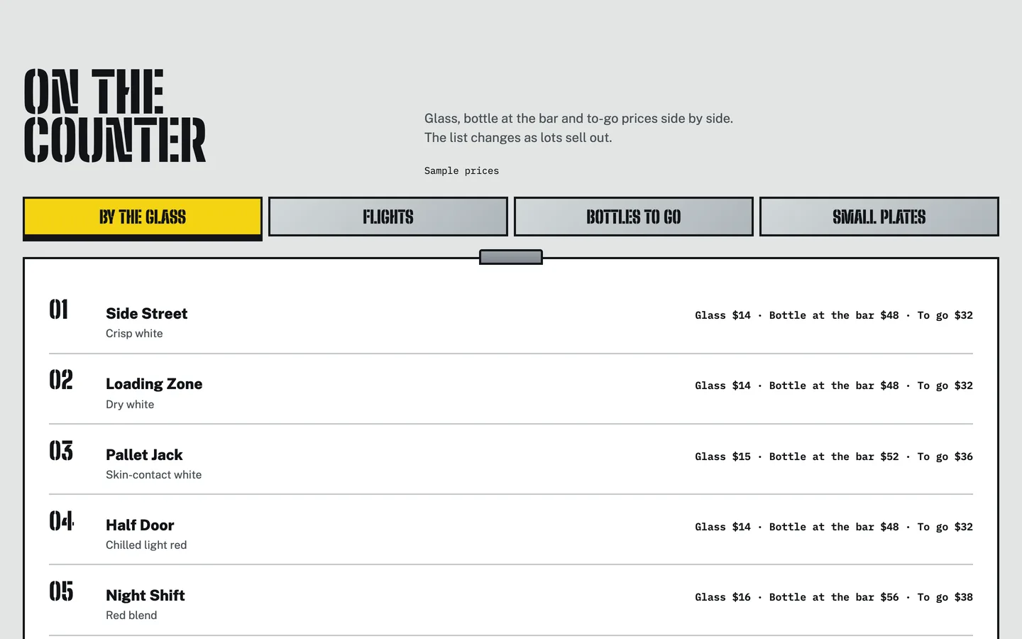Viewport: 1022px width, 639px height.
Task: Click the Side Street price line
Action: pyautogui.click(x=834, y=315)
